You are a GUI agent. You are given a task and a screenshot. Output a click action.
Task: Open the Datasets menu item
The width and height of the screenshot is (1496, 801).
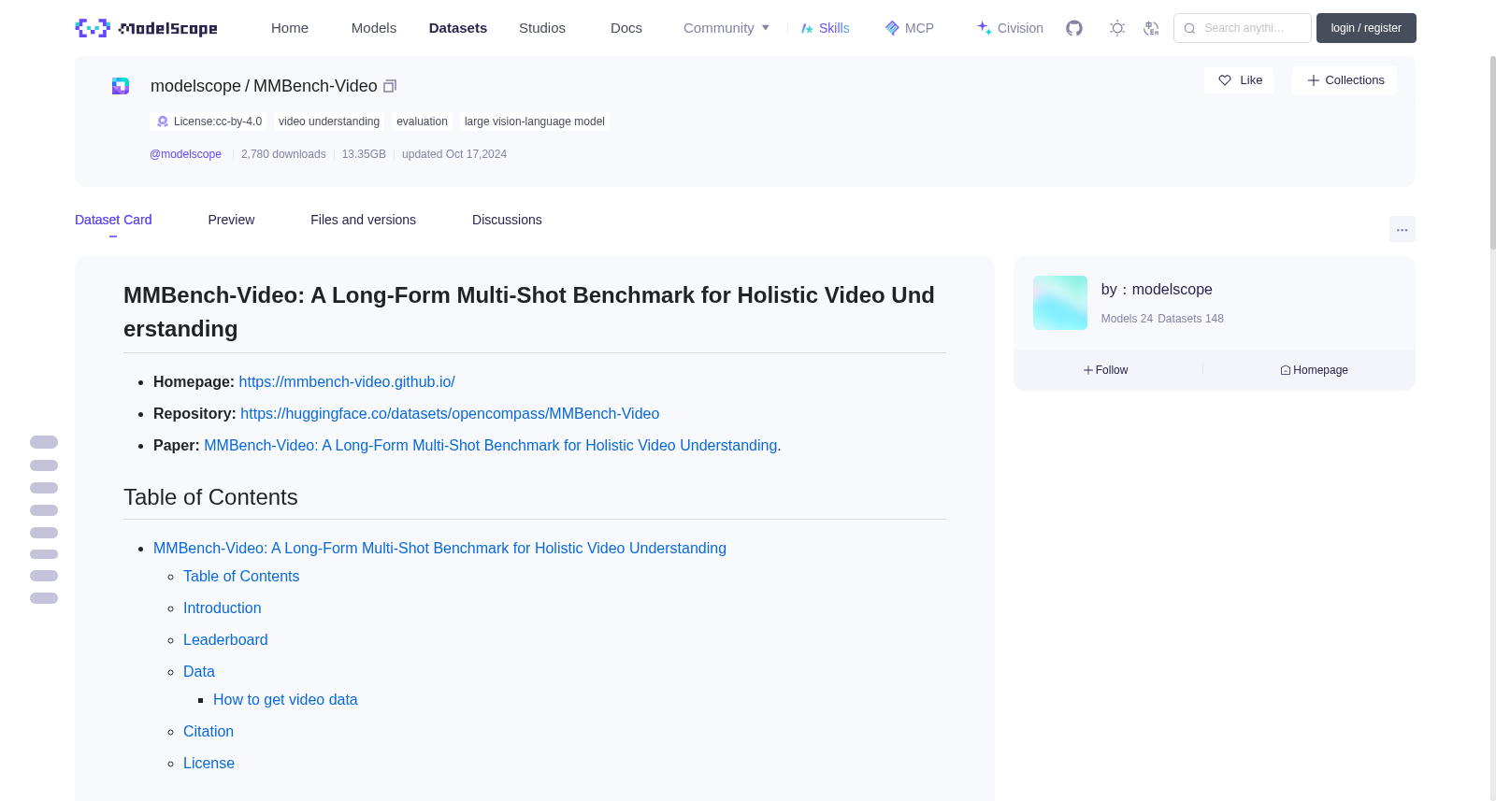pyautogui.click(x=458, y=28)
